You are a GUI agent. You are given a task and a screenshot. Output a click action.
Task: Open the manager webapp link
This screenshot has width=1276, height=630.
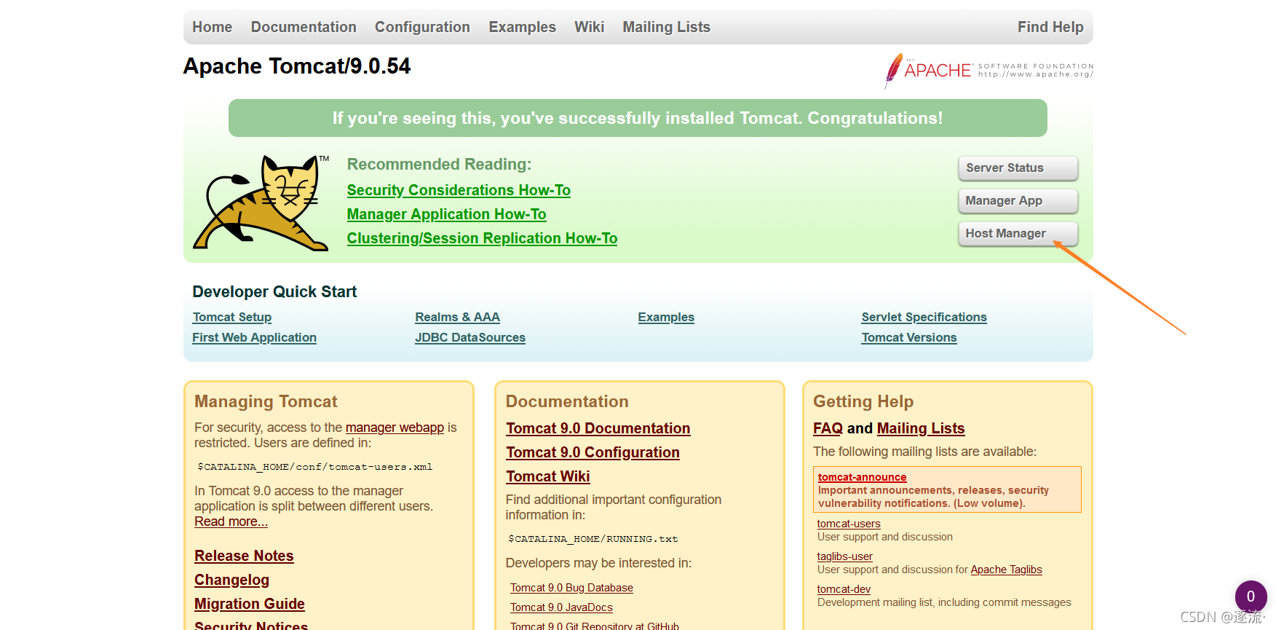coord(395,428)
